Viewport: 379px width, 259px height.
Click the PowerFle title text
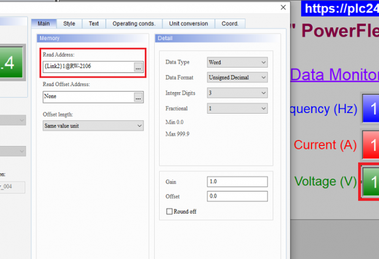pyautogui.click(x=340, y=31)
